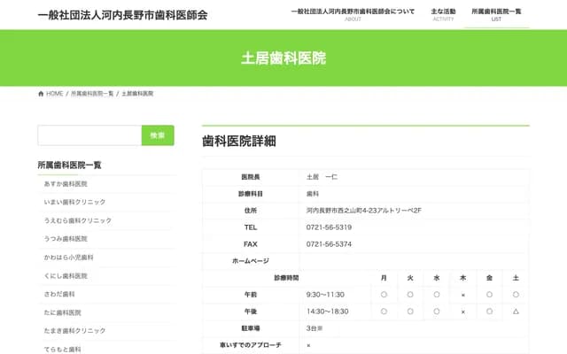Open あすか歯科医院 in sidebar list
This screenshot has height=354, width=567.
[x=66, y=184]
